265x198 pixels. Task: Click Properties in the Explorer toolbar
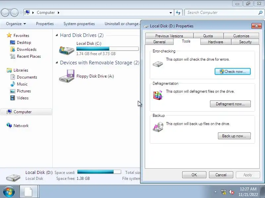point(45,24)
